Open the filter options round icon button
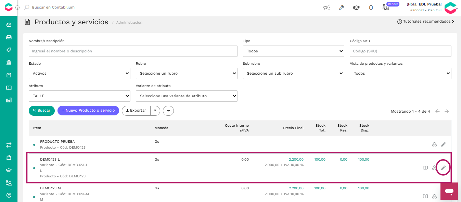Screen dimensions: 461x202 tap(168, 111)
